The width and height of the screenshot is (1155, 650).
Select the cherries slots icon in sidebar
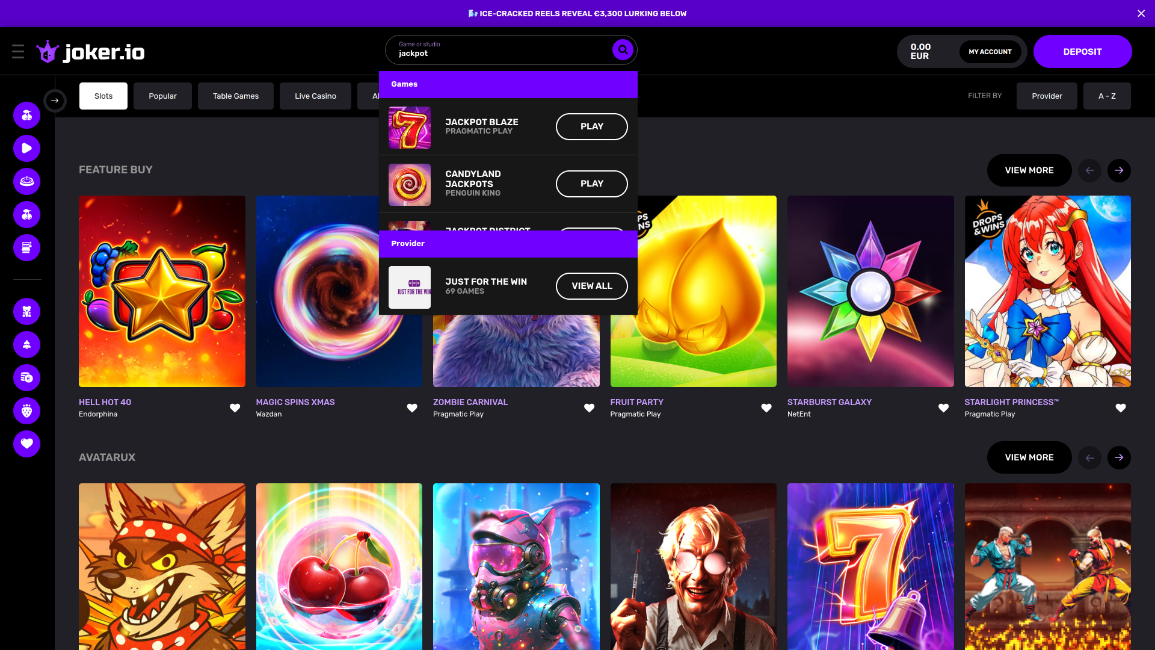pyautogui.click(x=26, y=115)
